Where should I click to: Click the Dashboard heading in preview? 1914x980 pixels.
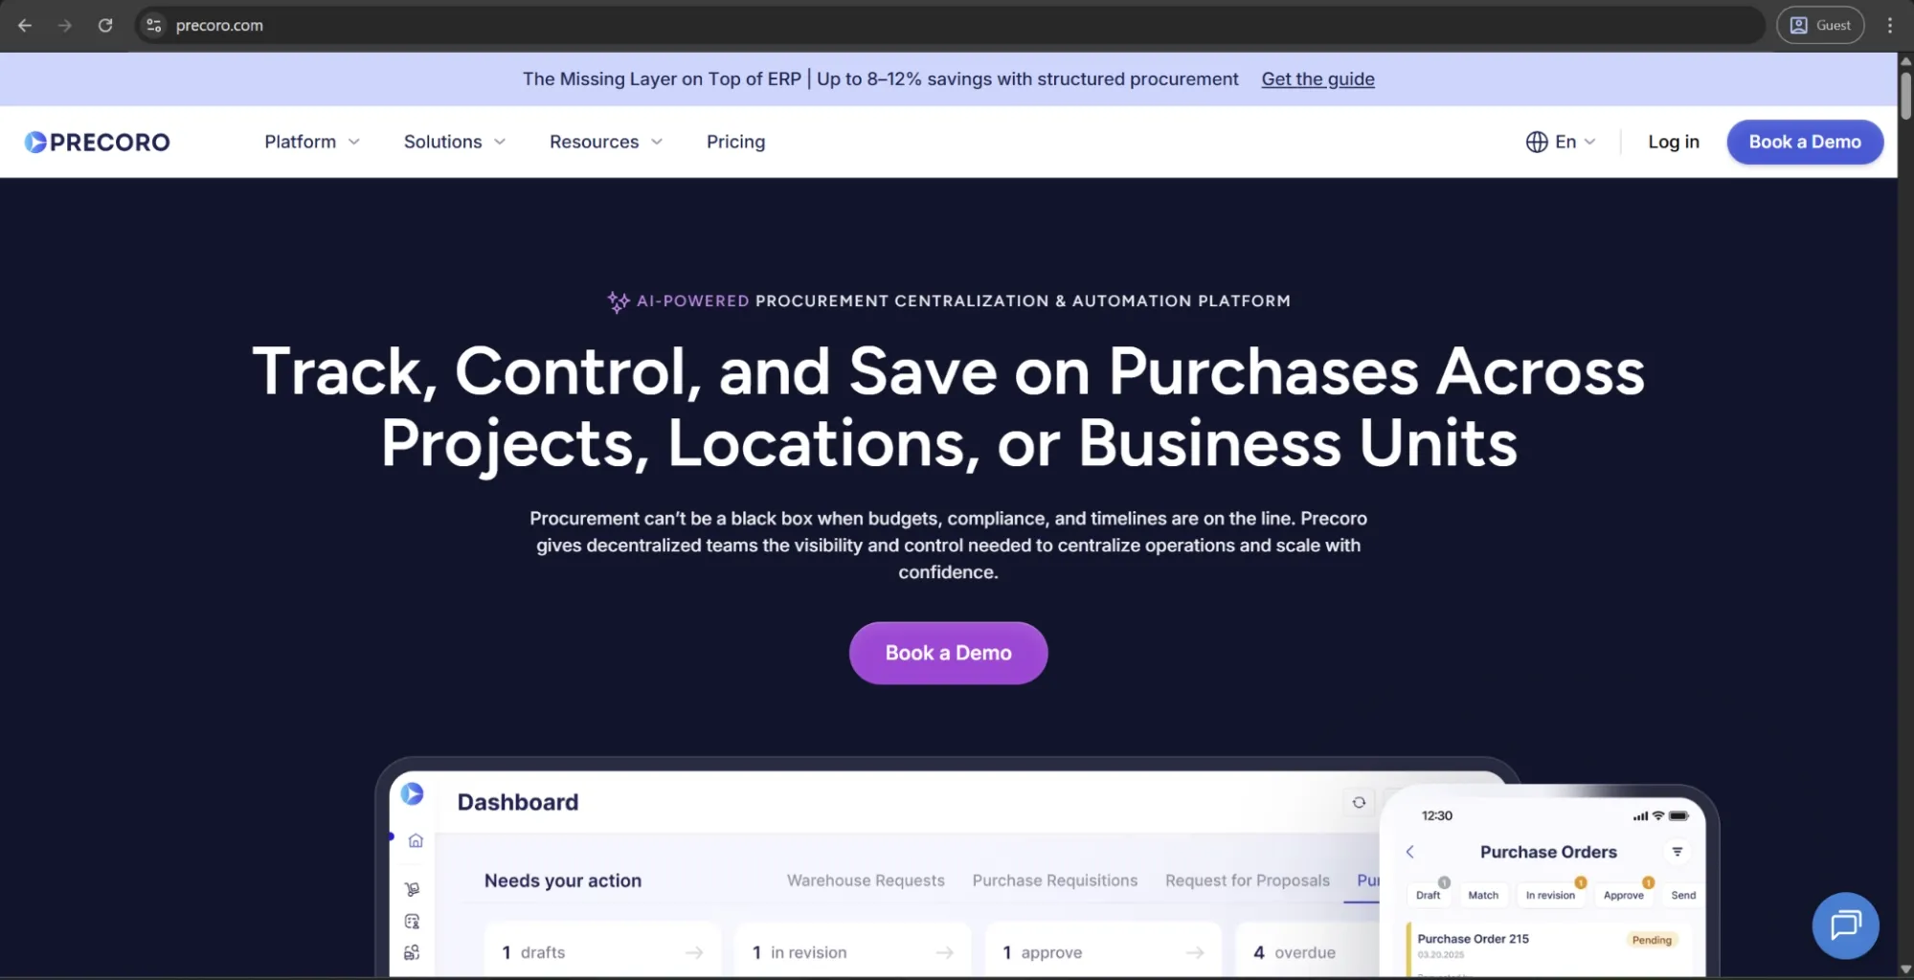click(517, 802)
